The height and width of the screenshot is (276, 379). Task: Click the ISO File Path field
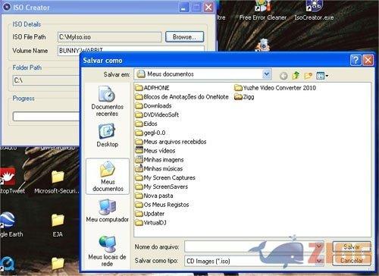point(109,37)
